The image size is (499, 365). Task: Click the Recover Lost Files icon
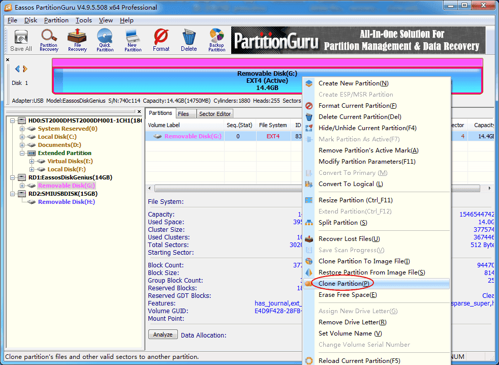[x=309, y=239]
